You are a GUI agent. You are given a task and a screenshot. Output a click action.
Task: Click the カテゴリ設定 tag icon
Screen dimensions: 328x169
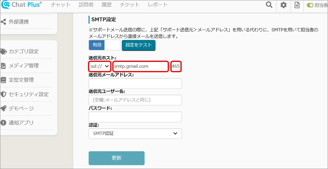(3, 51)
